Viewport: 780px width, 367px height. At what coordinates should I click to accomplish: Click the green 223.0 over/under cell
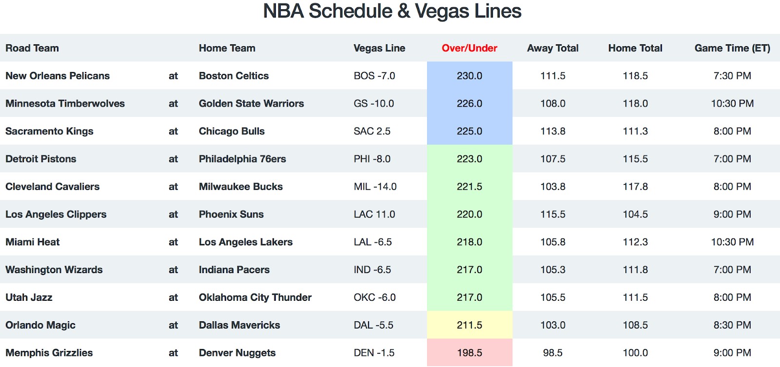point(469,159)
